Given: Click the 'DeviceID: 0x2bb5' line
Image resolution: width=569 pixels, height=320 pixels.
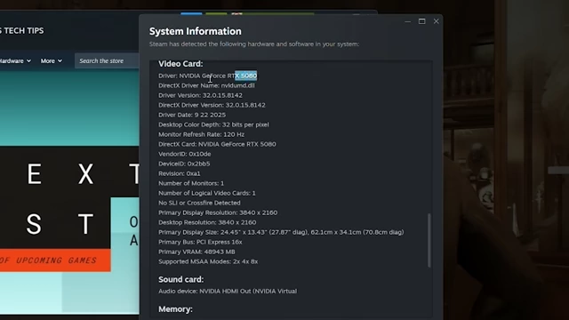Looking at the screenshot, I should (184, 164).
